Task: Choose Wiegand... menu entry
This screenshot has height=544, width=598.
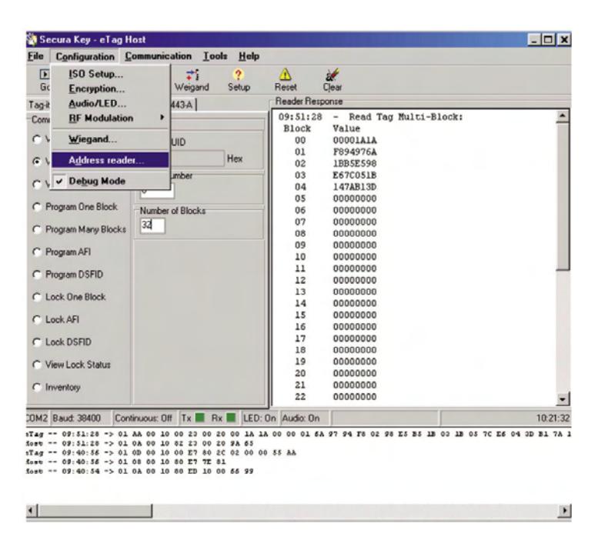Action: [x=111, y=139]
